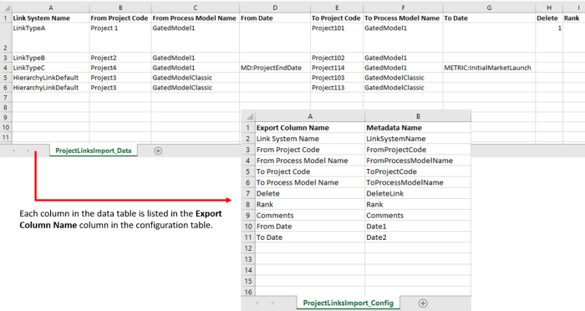Image resolution: width=585 pixels, height=311 pixels.
Task: Select the Project114 cell
Action: (x=337, y=68)
